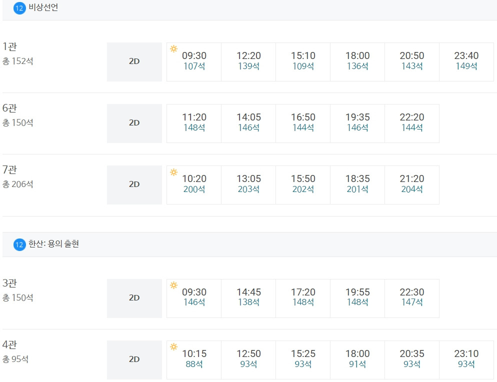Select the 12:20 showtime with 139석
497x382 pixels.
tap(248, 62)
